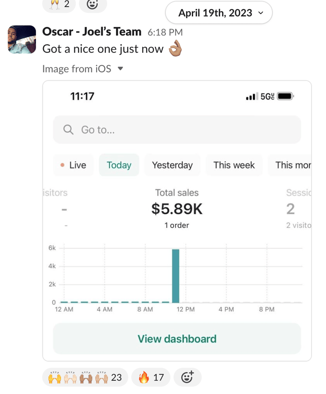Click the add reaction smiley icon below the image
This screenshot has width=326, height=394.
click(187, 377)
